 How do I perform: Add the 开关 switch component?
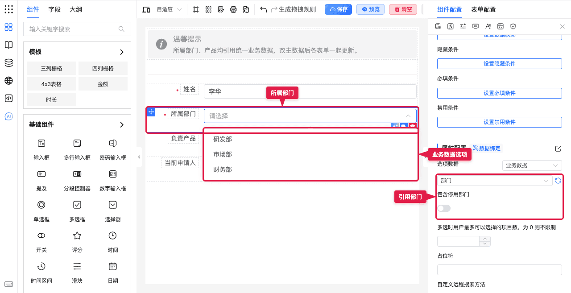coord(41,242)
